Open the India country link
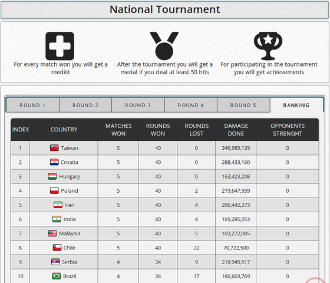330x283 pixels. [70, 219]
